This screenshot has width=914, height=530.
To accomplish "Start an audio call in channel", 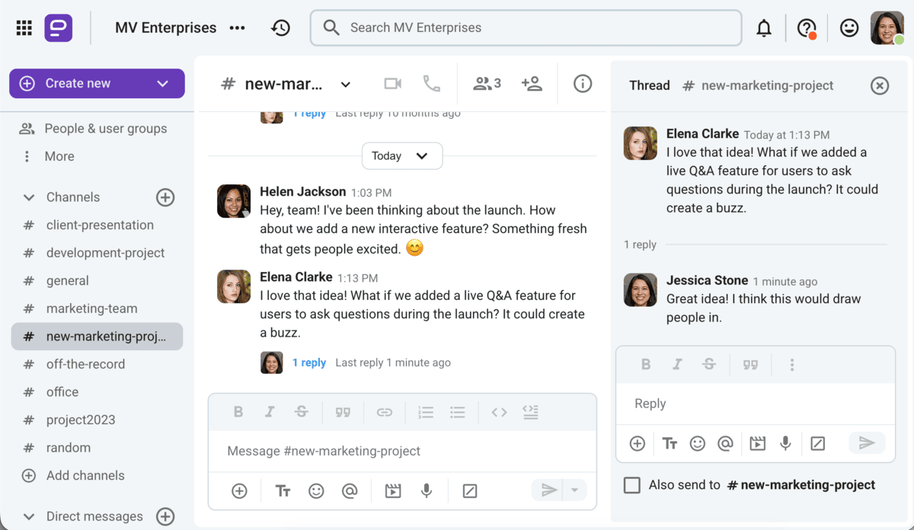I will coord(432,84).
